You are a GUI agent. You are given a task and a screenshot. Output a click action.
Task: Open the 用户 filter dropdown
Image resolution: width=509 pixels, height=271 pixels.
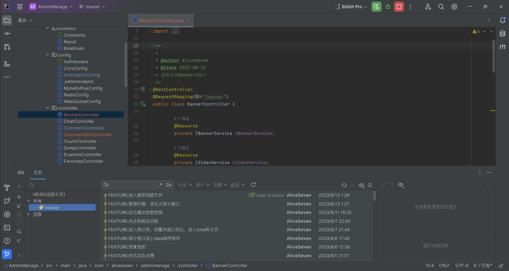click(x=202, y=185)
